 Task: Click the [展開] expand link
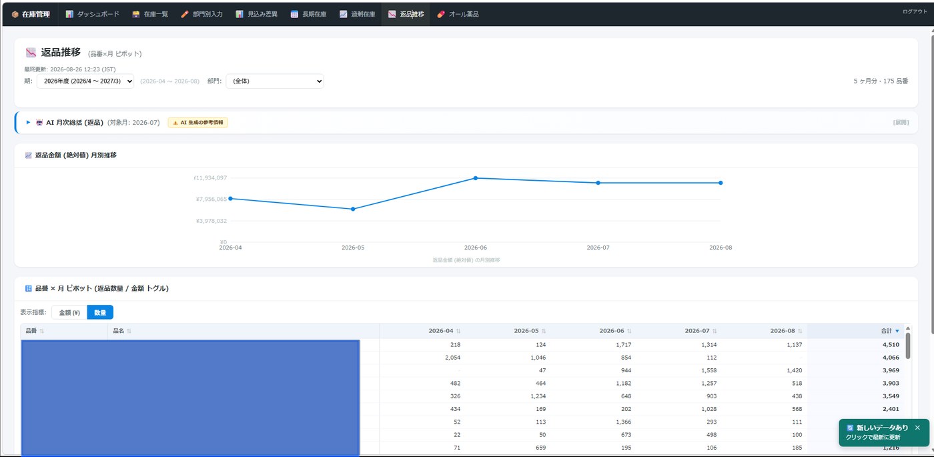[x=901, y=122]
